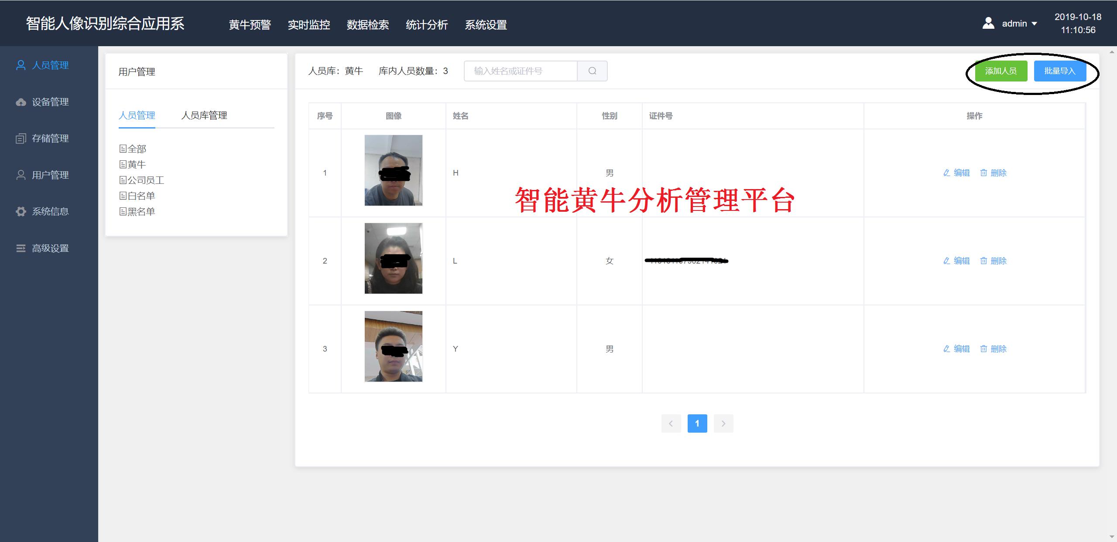The image size is (1117, 542).
Task: Click the search magnifier icon button
Action: coord(592,71)
